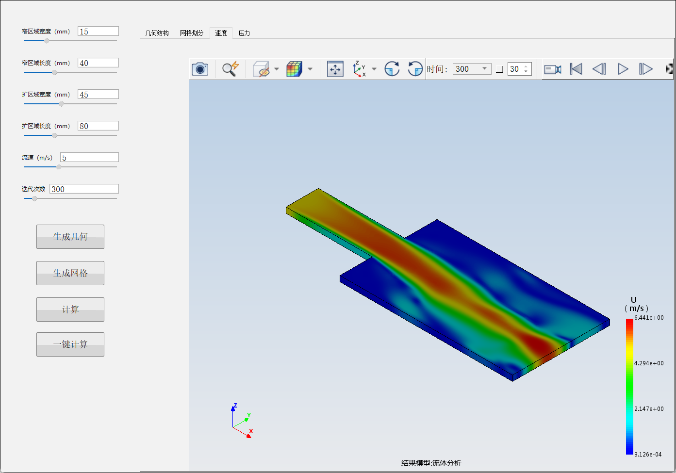The width and height of the screenshot is (676, 473).
Task: Click the XYZ axis triad in viewport
Action: pos(242,421)
